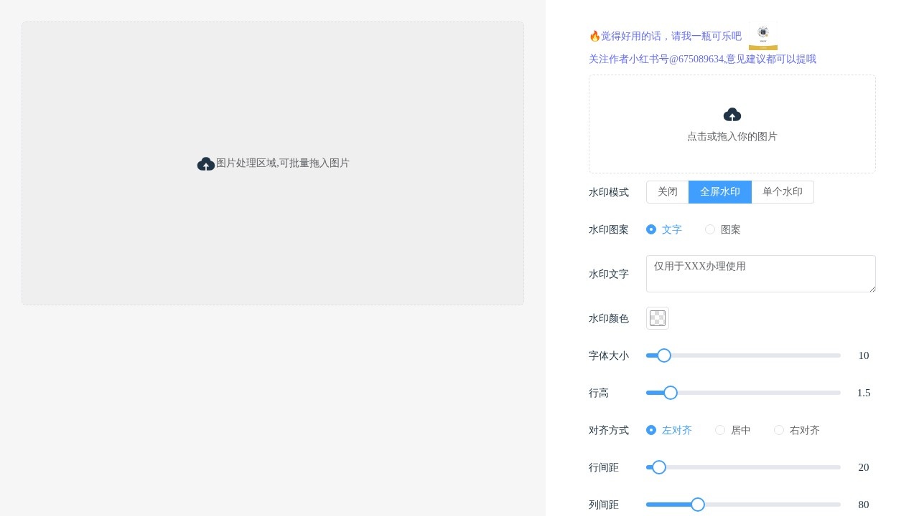Select the 全屏水印 mode tab

click(x=720, y=191)
